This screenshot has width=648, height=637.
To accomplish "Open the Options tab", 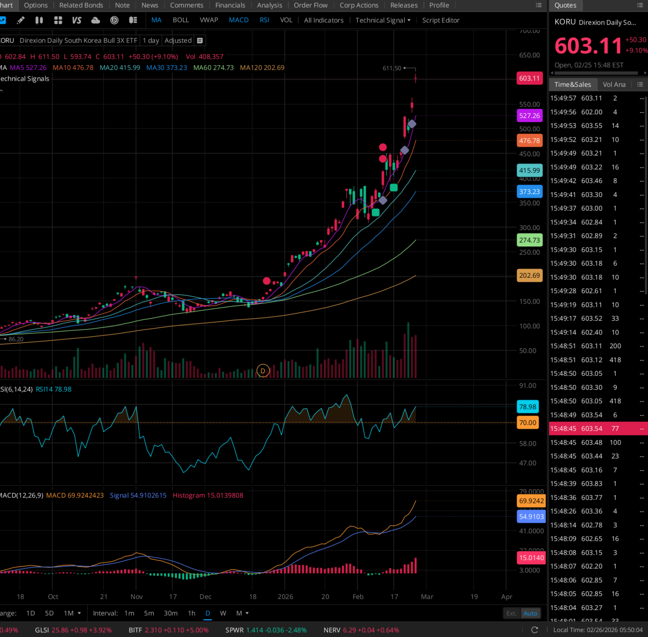I will (36, 6).
